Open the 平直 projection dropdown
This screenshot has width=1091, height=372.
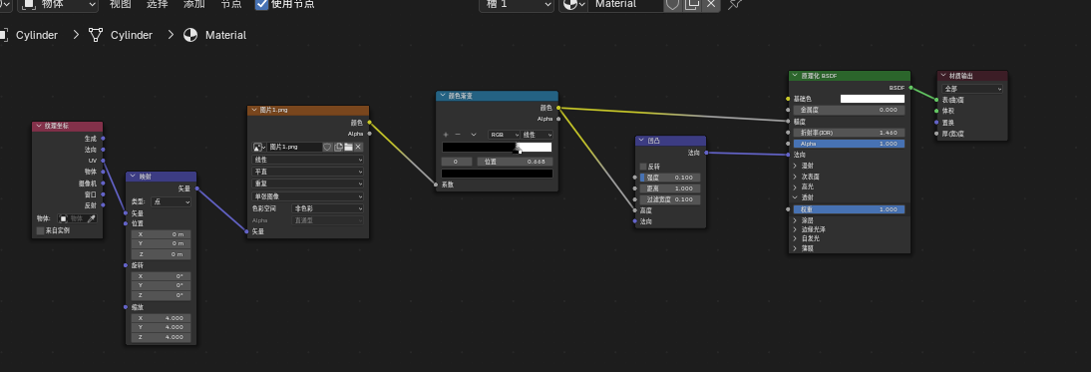pyautogui.click(x=307, y=172)
